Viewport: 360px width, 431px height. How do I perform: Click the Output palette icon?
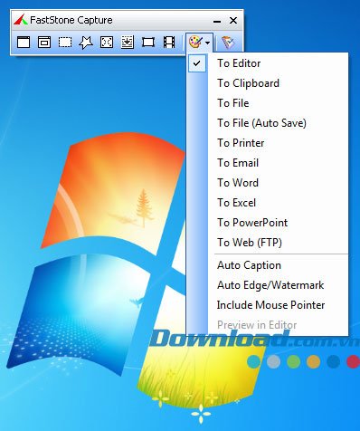coord(195,43)
